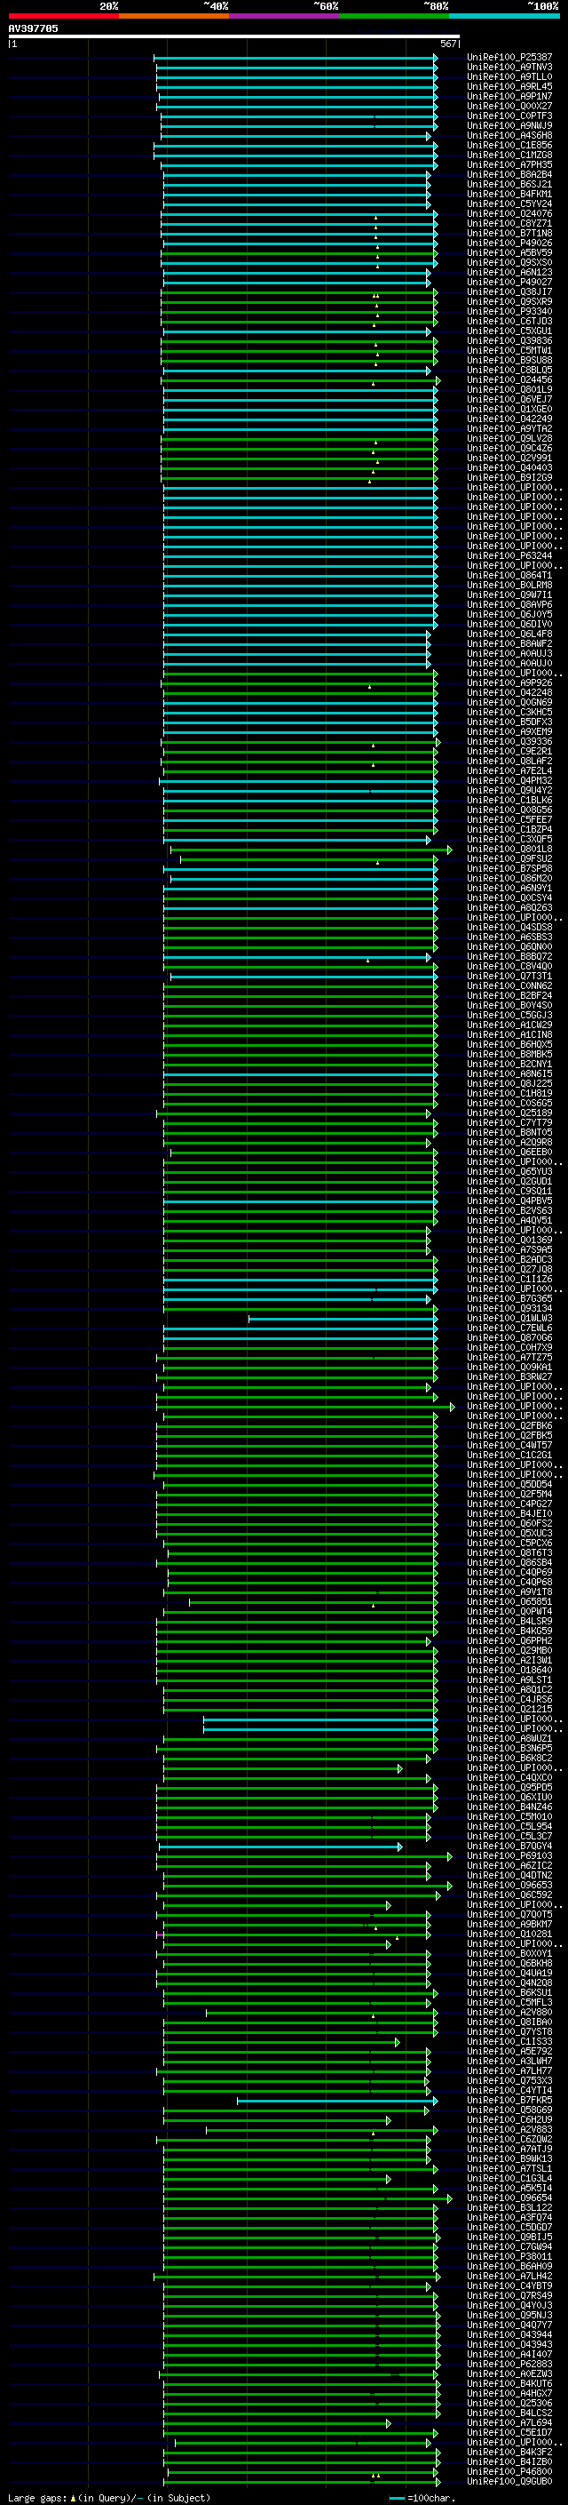Viewport: 568px width, 2505px height.
Task: Select hit label UniRef100_Q9SXS0
Action: click(509, 262)
